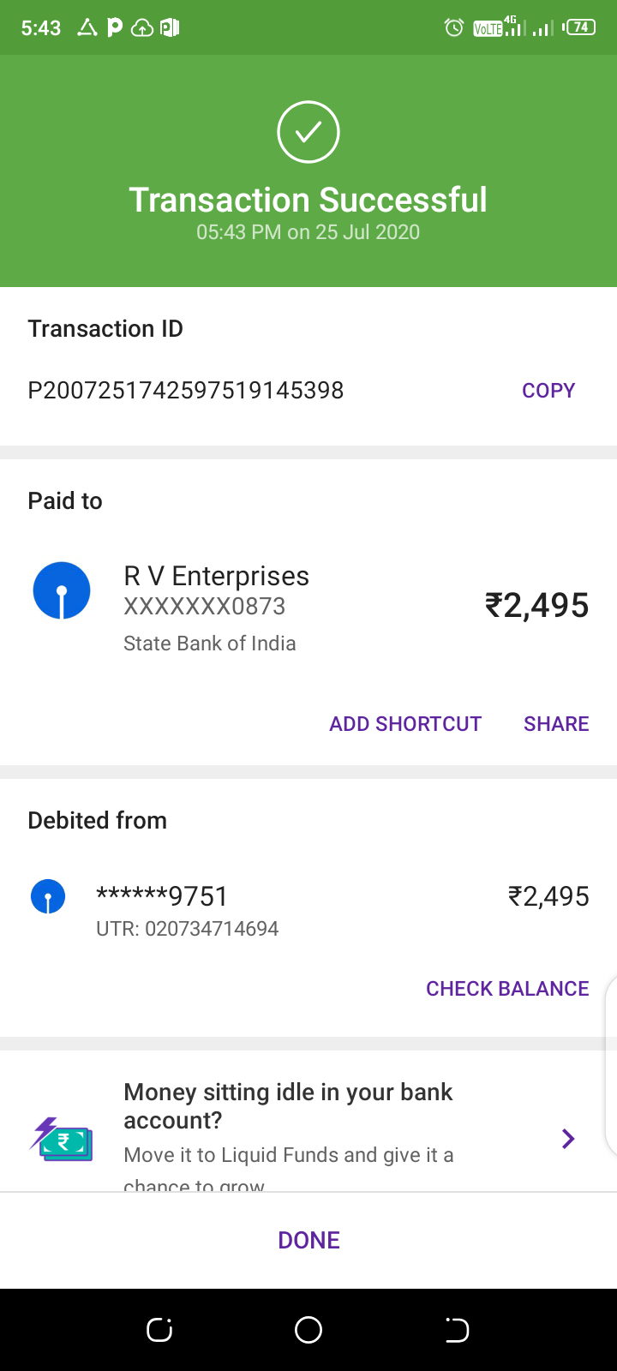This screenshot has width=617, height=1371.
Task: Open the recent apps navigation button
Action: click(x=159, y=1330)
